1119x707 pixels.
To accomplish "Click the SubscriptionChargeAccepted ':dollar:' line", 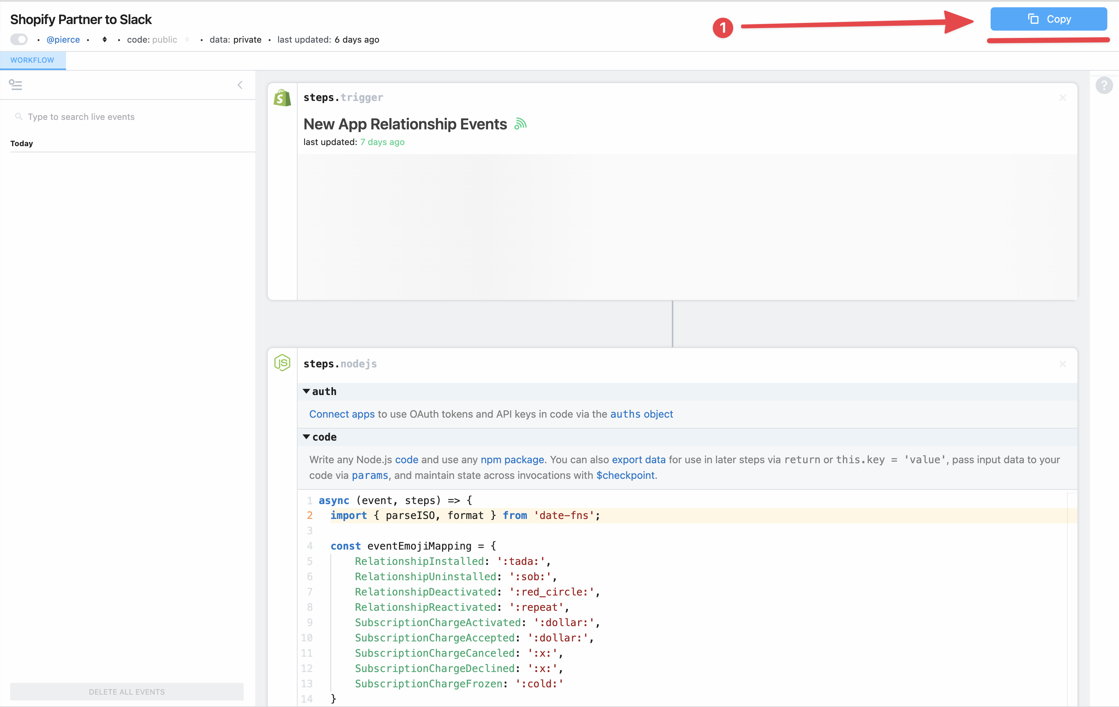I will click(474, 638).
